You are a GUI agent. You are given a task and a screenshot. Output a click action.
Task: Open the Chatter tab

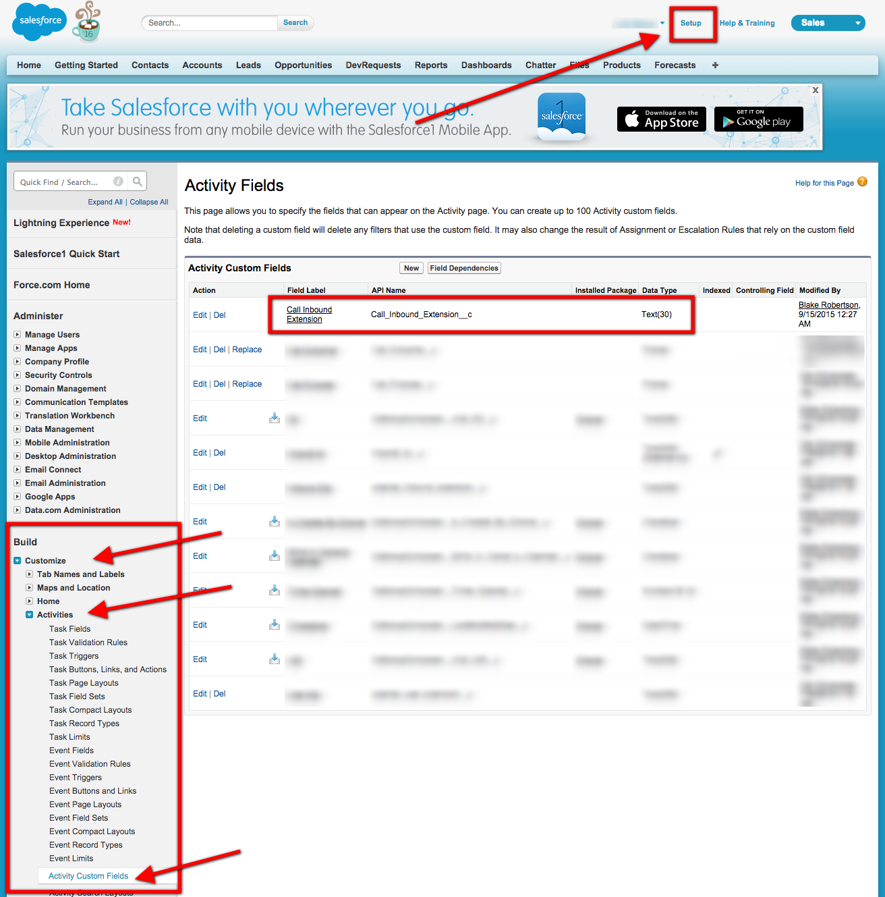click(541, 65)
